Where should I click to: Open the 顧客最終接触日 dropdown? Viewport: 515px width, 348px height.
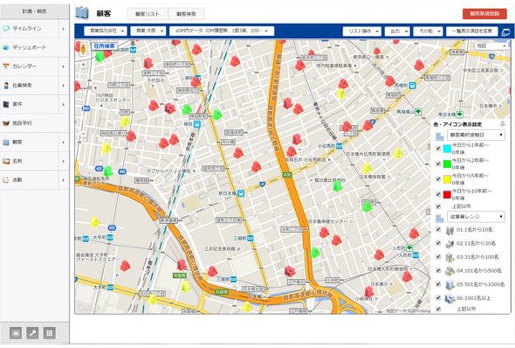[x=476, y=136]
